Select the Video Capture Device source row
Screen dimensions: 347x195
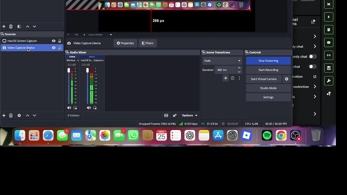coord(32,48)
